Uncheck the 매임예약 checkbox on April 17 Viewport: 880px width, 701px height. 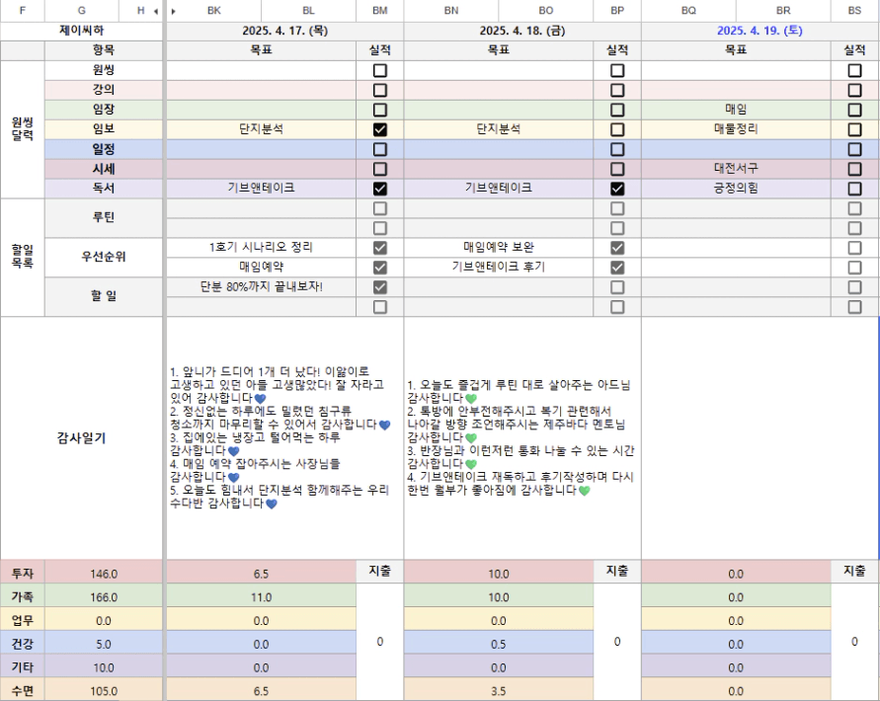tap(380, 268)
